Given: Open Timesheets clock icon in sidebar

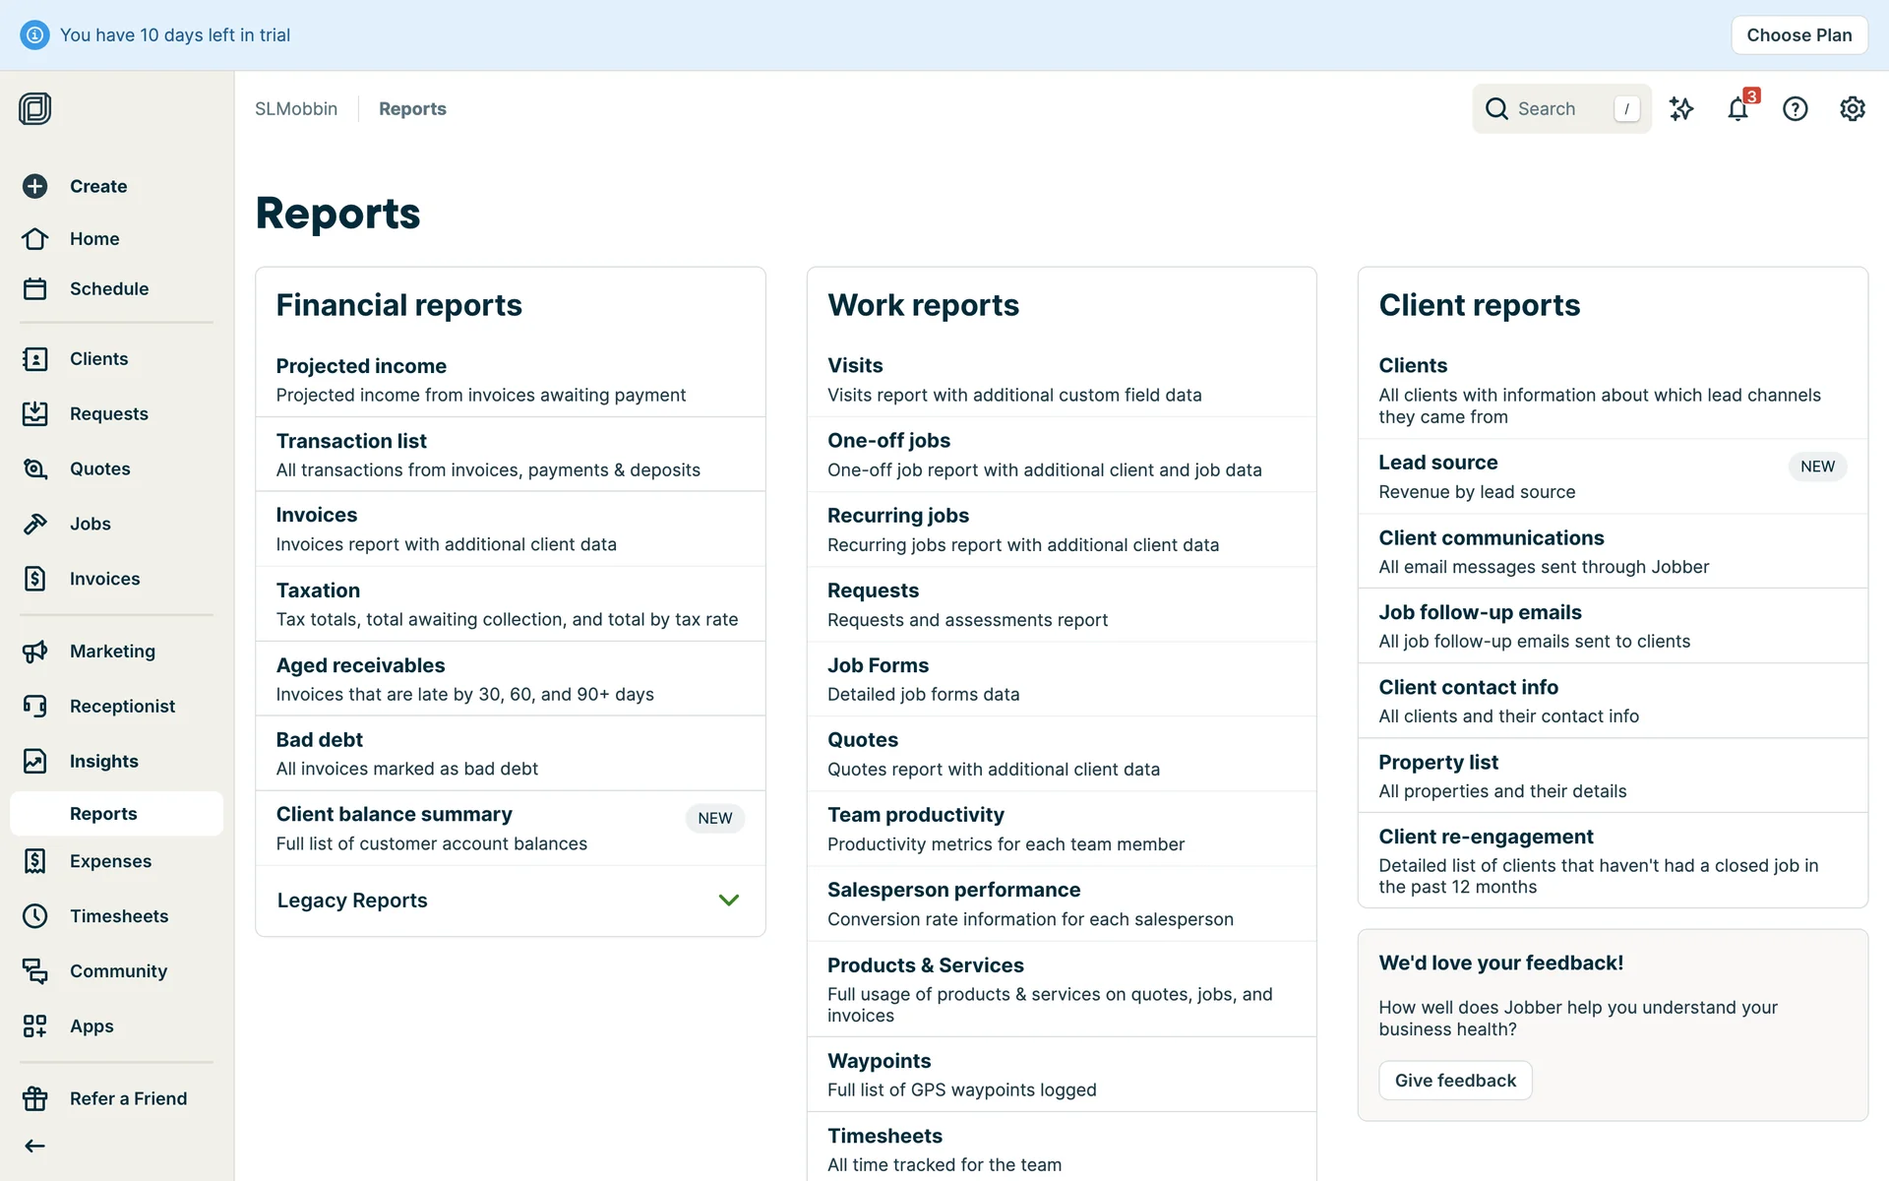Looking at the screenshot, I should (35, 916).
